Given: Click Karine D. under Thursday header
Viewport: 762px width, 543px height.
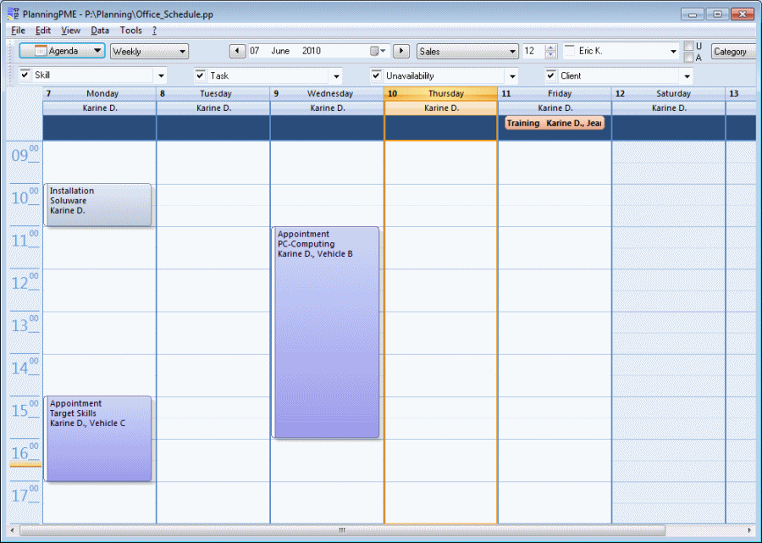Looking at the screenshot, I should pyautogui.click(x=441, y=108).
